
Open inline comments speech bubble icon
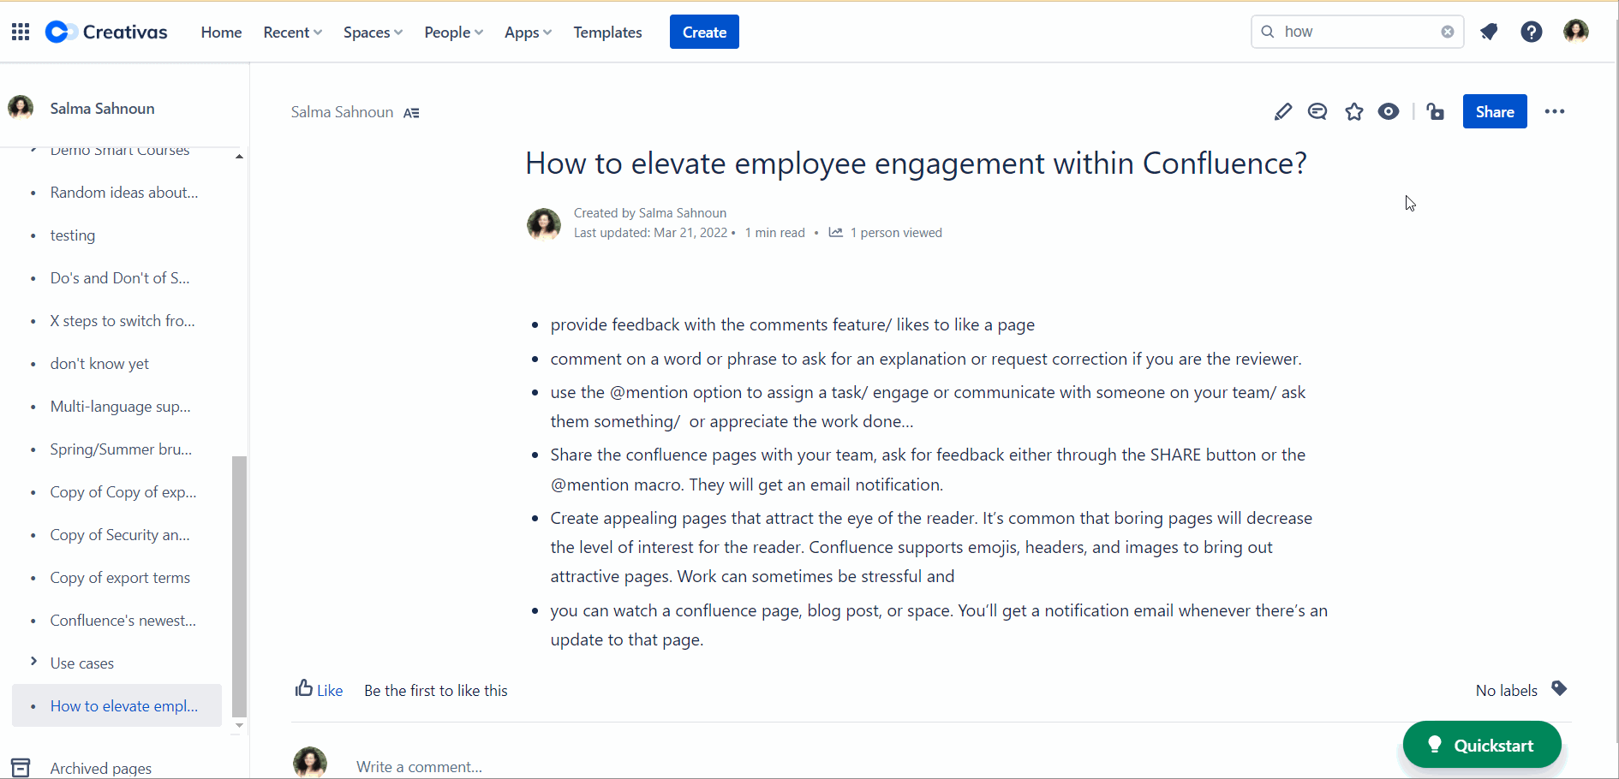tap(1317, 112)
